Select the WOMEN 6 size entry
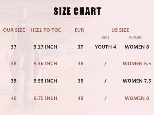 tap(137, 47)
